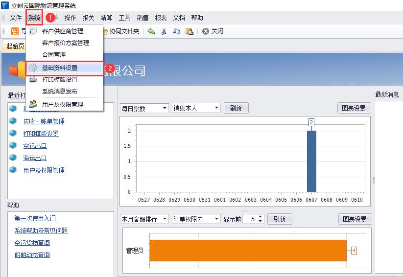This screenshot has width=403, height=277.
Task: Open the 协同文件夹 folder tool
Action: 121,31
